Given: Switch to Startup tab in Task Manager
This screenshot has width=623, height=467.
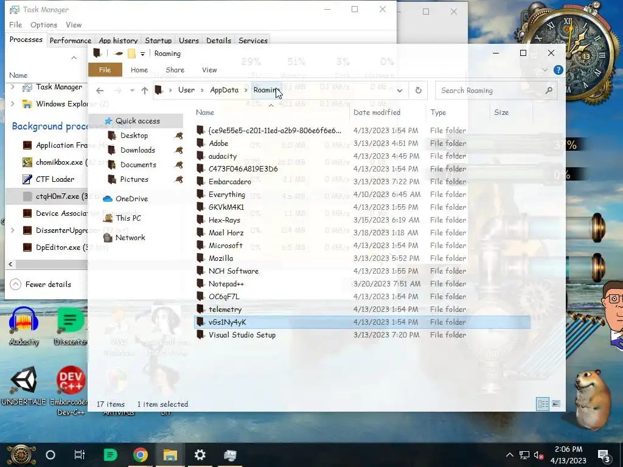Looking at the screenshot, I should click(158, 41).
